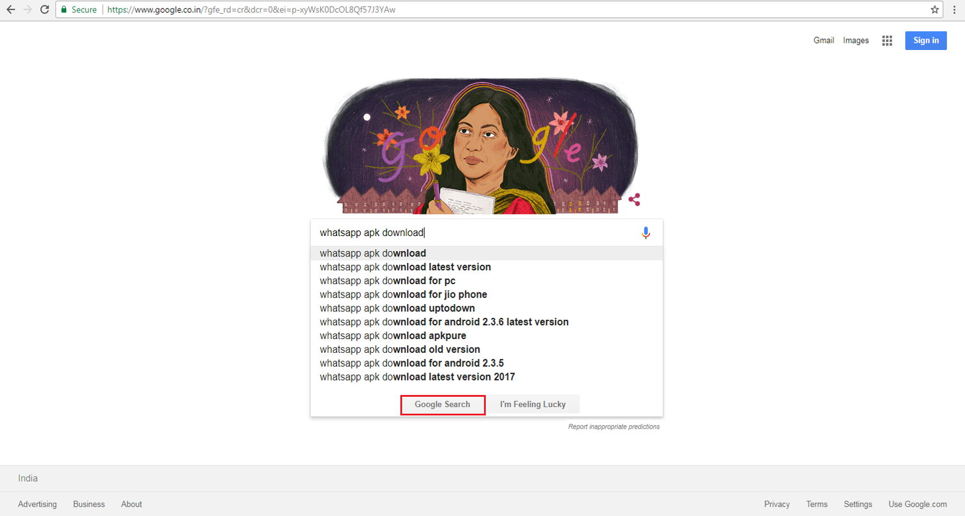Open the Gmail link
Image resolution: width=965 pixels, height=516 pixels.
click(x=824, y=40)
